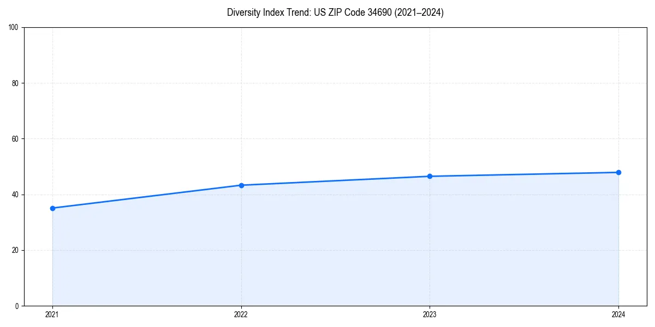Toggle the shaded area fill under the line
The image size is (655, 327).
(x=327, y=245)
